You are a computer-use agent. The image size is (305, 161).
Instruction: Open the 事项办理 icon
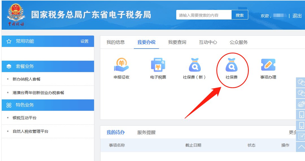268,65
